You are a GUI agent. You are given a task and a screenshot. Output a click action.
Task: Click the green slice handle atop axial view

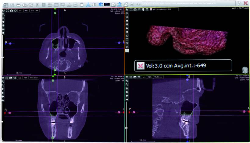tap(55, 9)
